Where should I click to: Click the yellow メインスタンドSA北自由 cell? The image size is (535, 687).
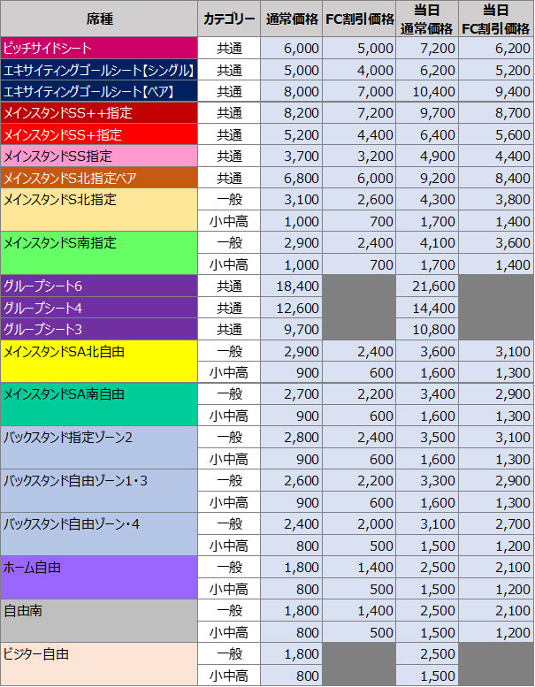(x=99, y=363)
